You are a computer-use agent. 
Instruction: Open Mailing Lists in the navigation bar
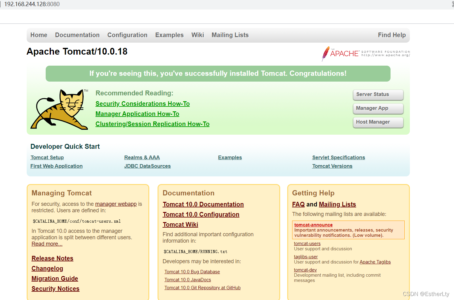230,35
